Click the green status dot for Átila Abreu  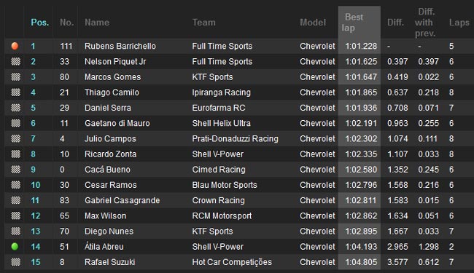pyautogui.click(x=15, y=247)
